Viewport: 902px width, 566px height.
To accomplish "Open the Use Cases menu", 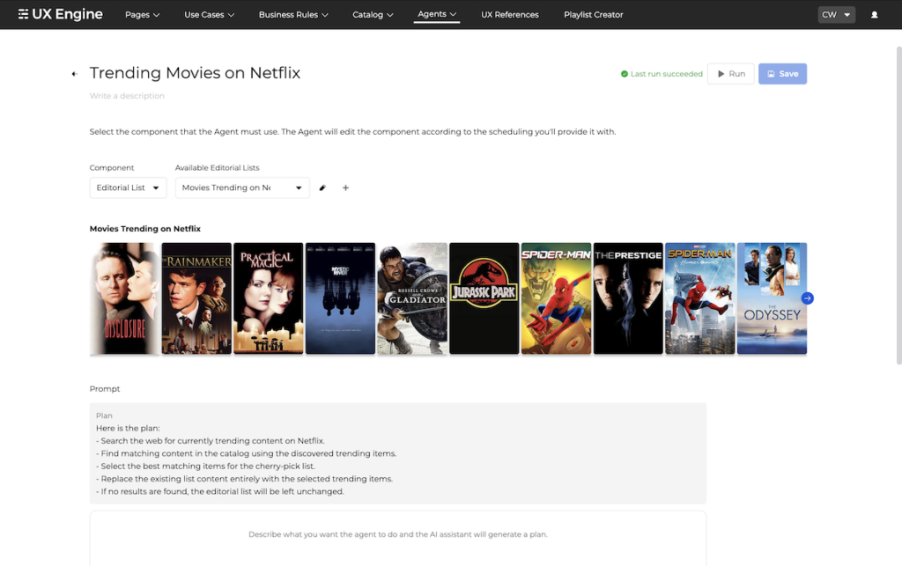I will 210,15.
